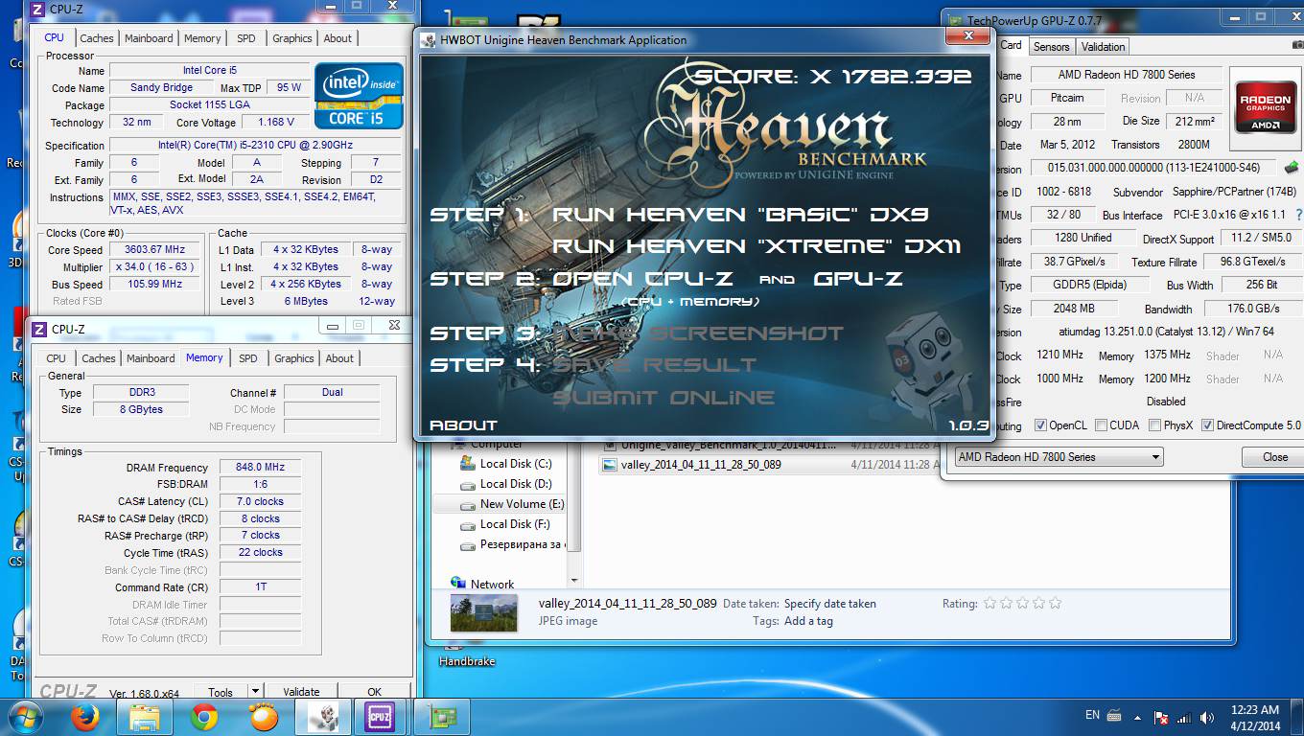Open the Action Center flag icon
Image resolution: width=1304 pixels, height=736 pixels.
point(1161,717)
